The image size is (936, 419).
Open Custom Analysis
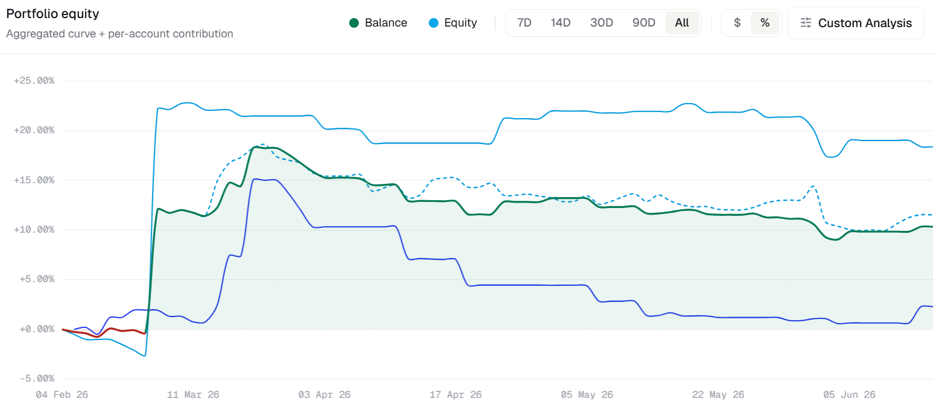(856, 23)
